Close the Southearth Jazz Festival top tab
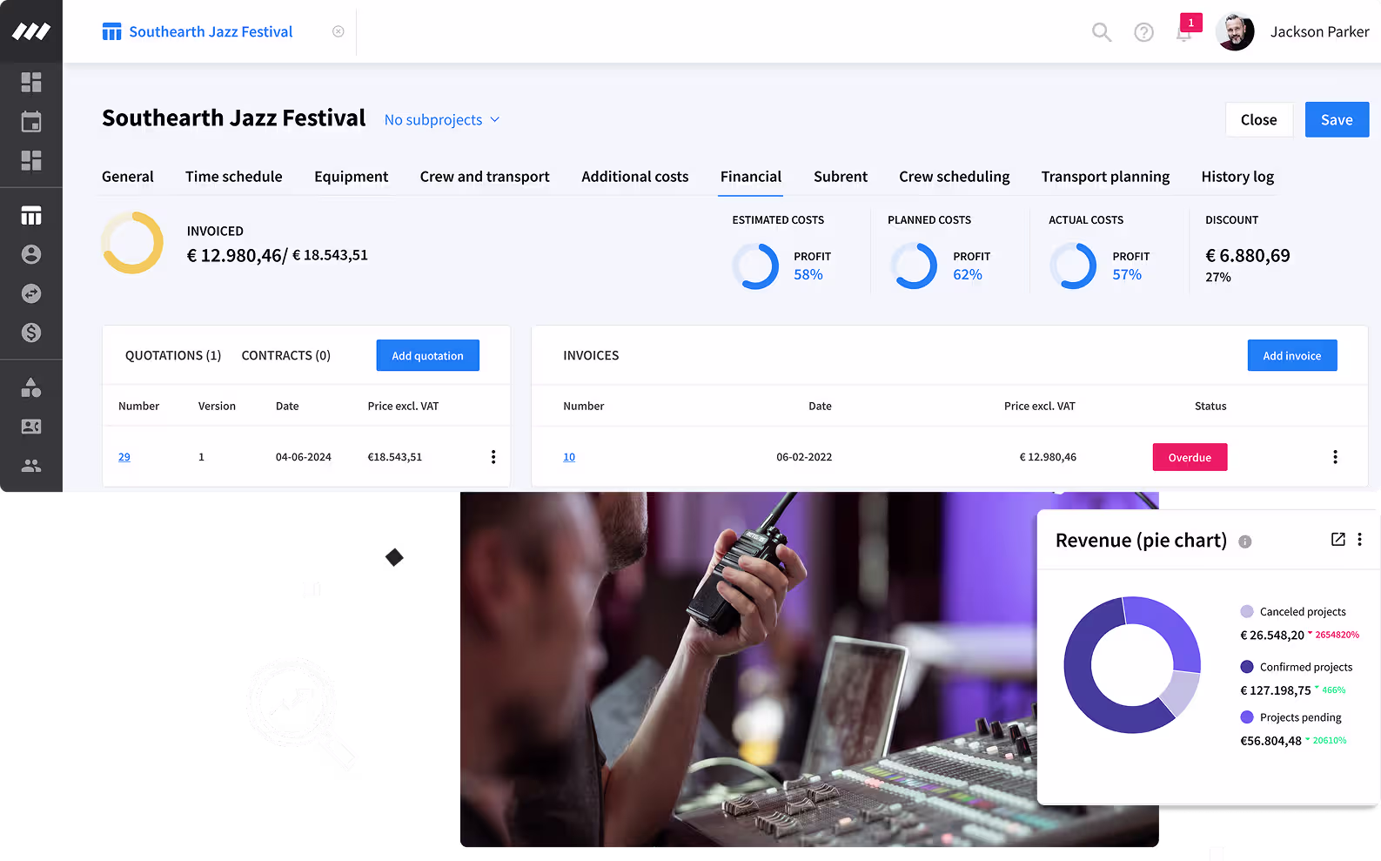 (x=339, y=31)
